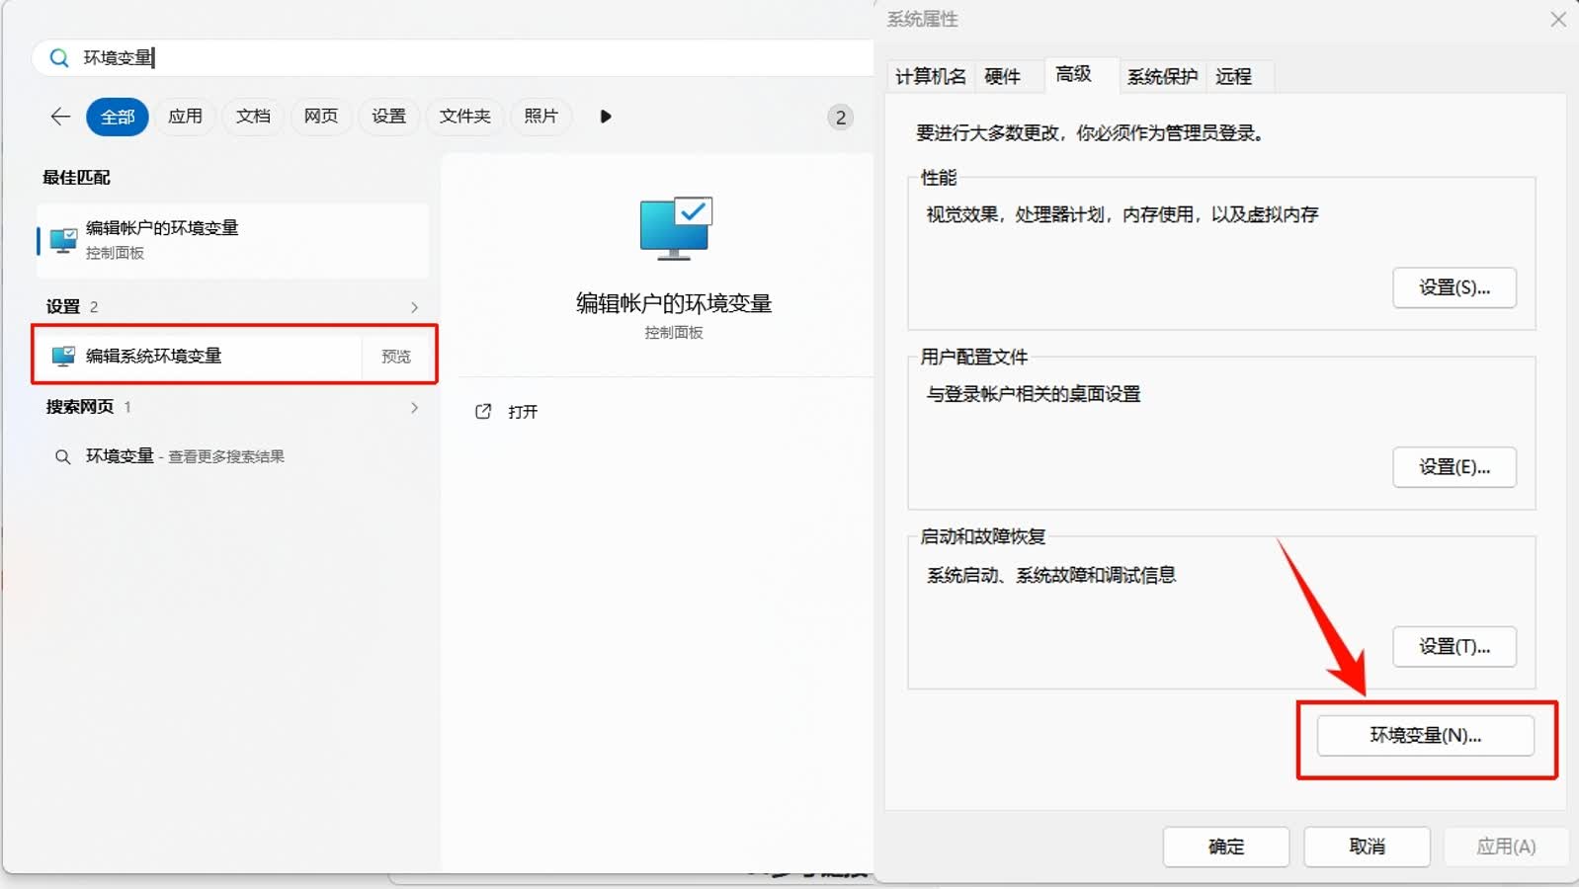
Task: Click the open-external icon next to 打开
Action: pyautogui.click(x=483, y=412)
